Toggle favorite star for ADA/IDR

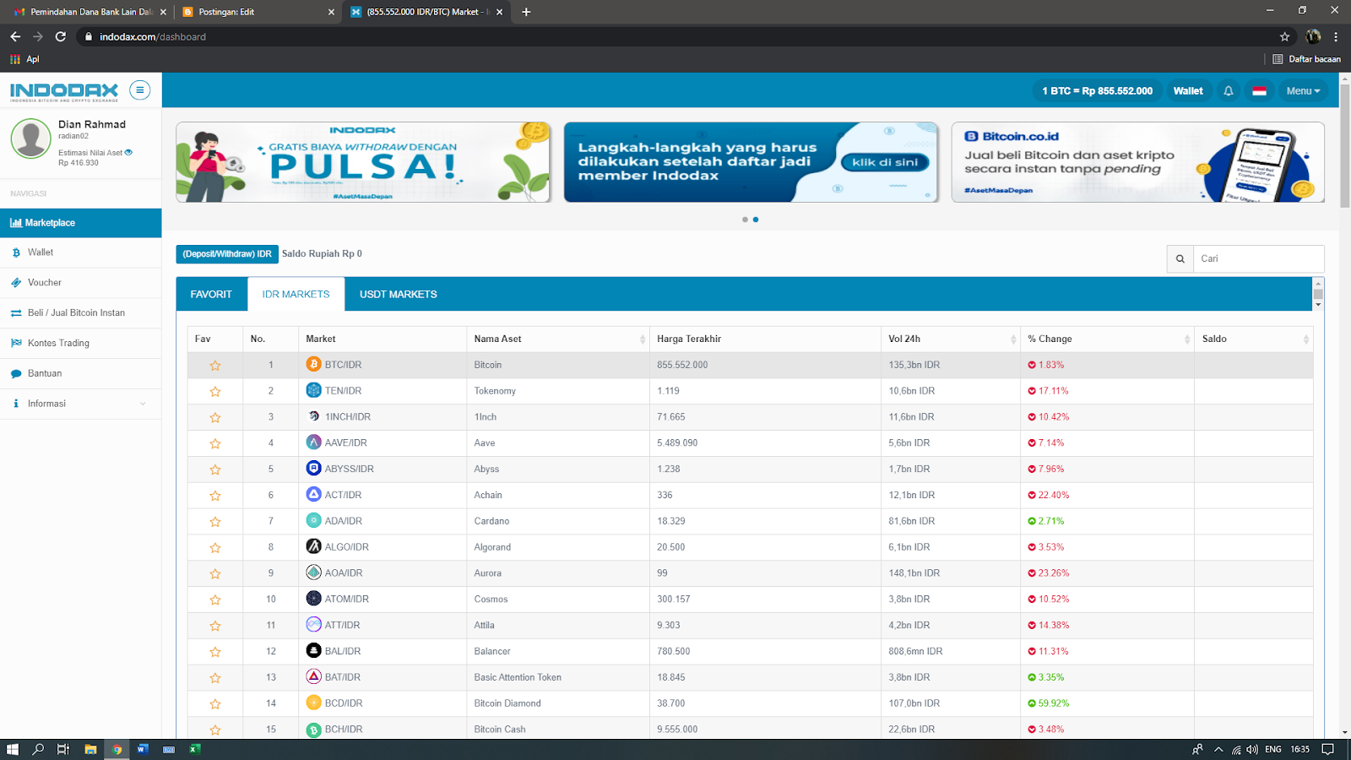pyautogui.click(x=215, y=522)
